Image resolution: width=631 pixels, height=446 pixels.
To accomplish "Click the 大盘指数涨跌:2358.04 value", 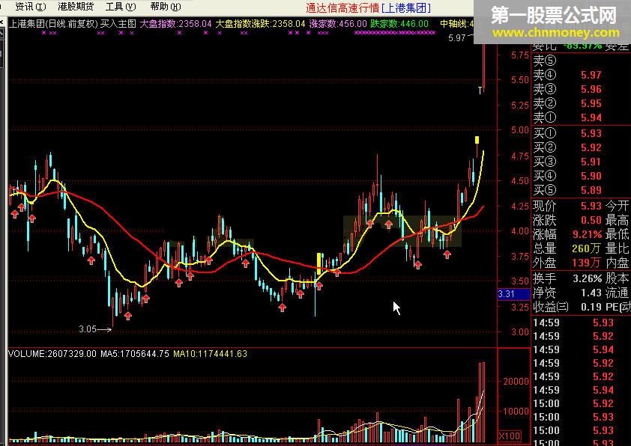I will [x=260, y=24].
